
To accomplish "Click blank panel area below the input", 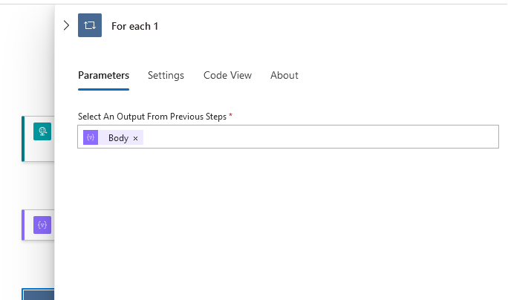I will [x=282, y=223].
